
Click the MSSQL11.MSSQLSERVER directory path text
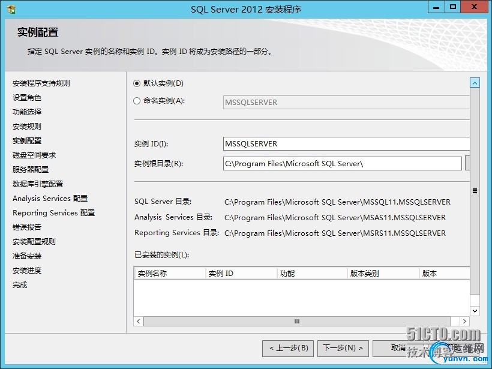[337, 202]
